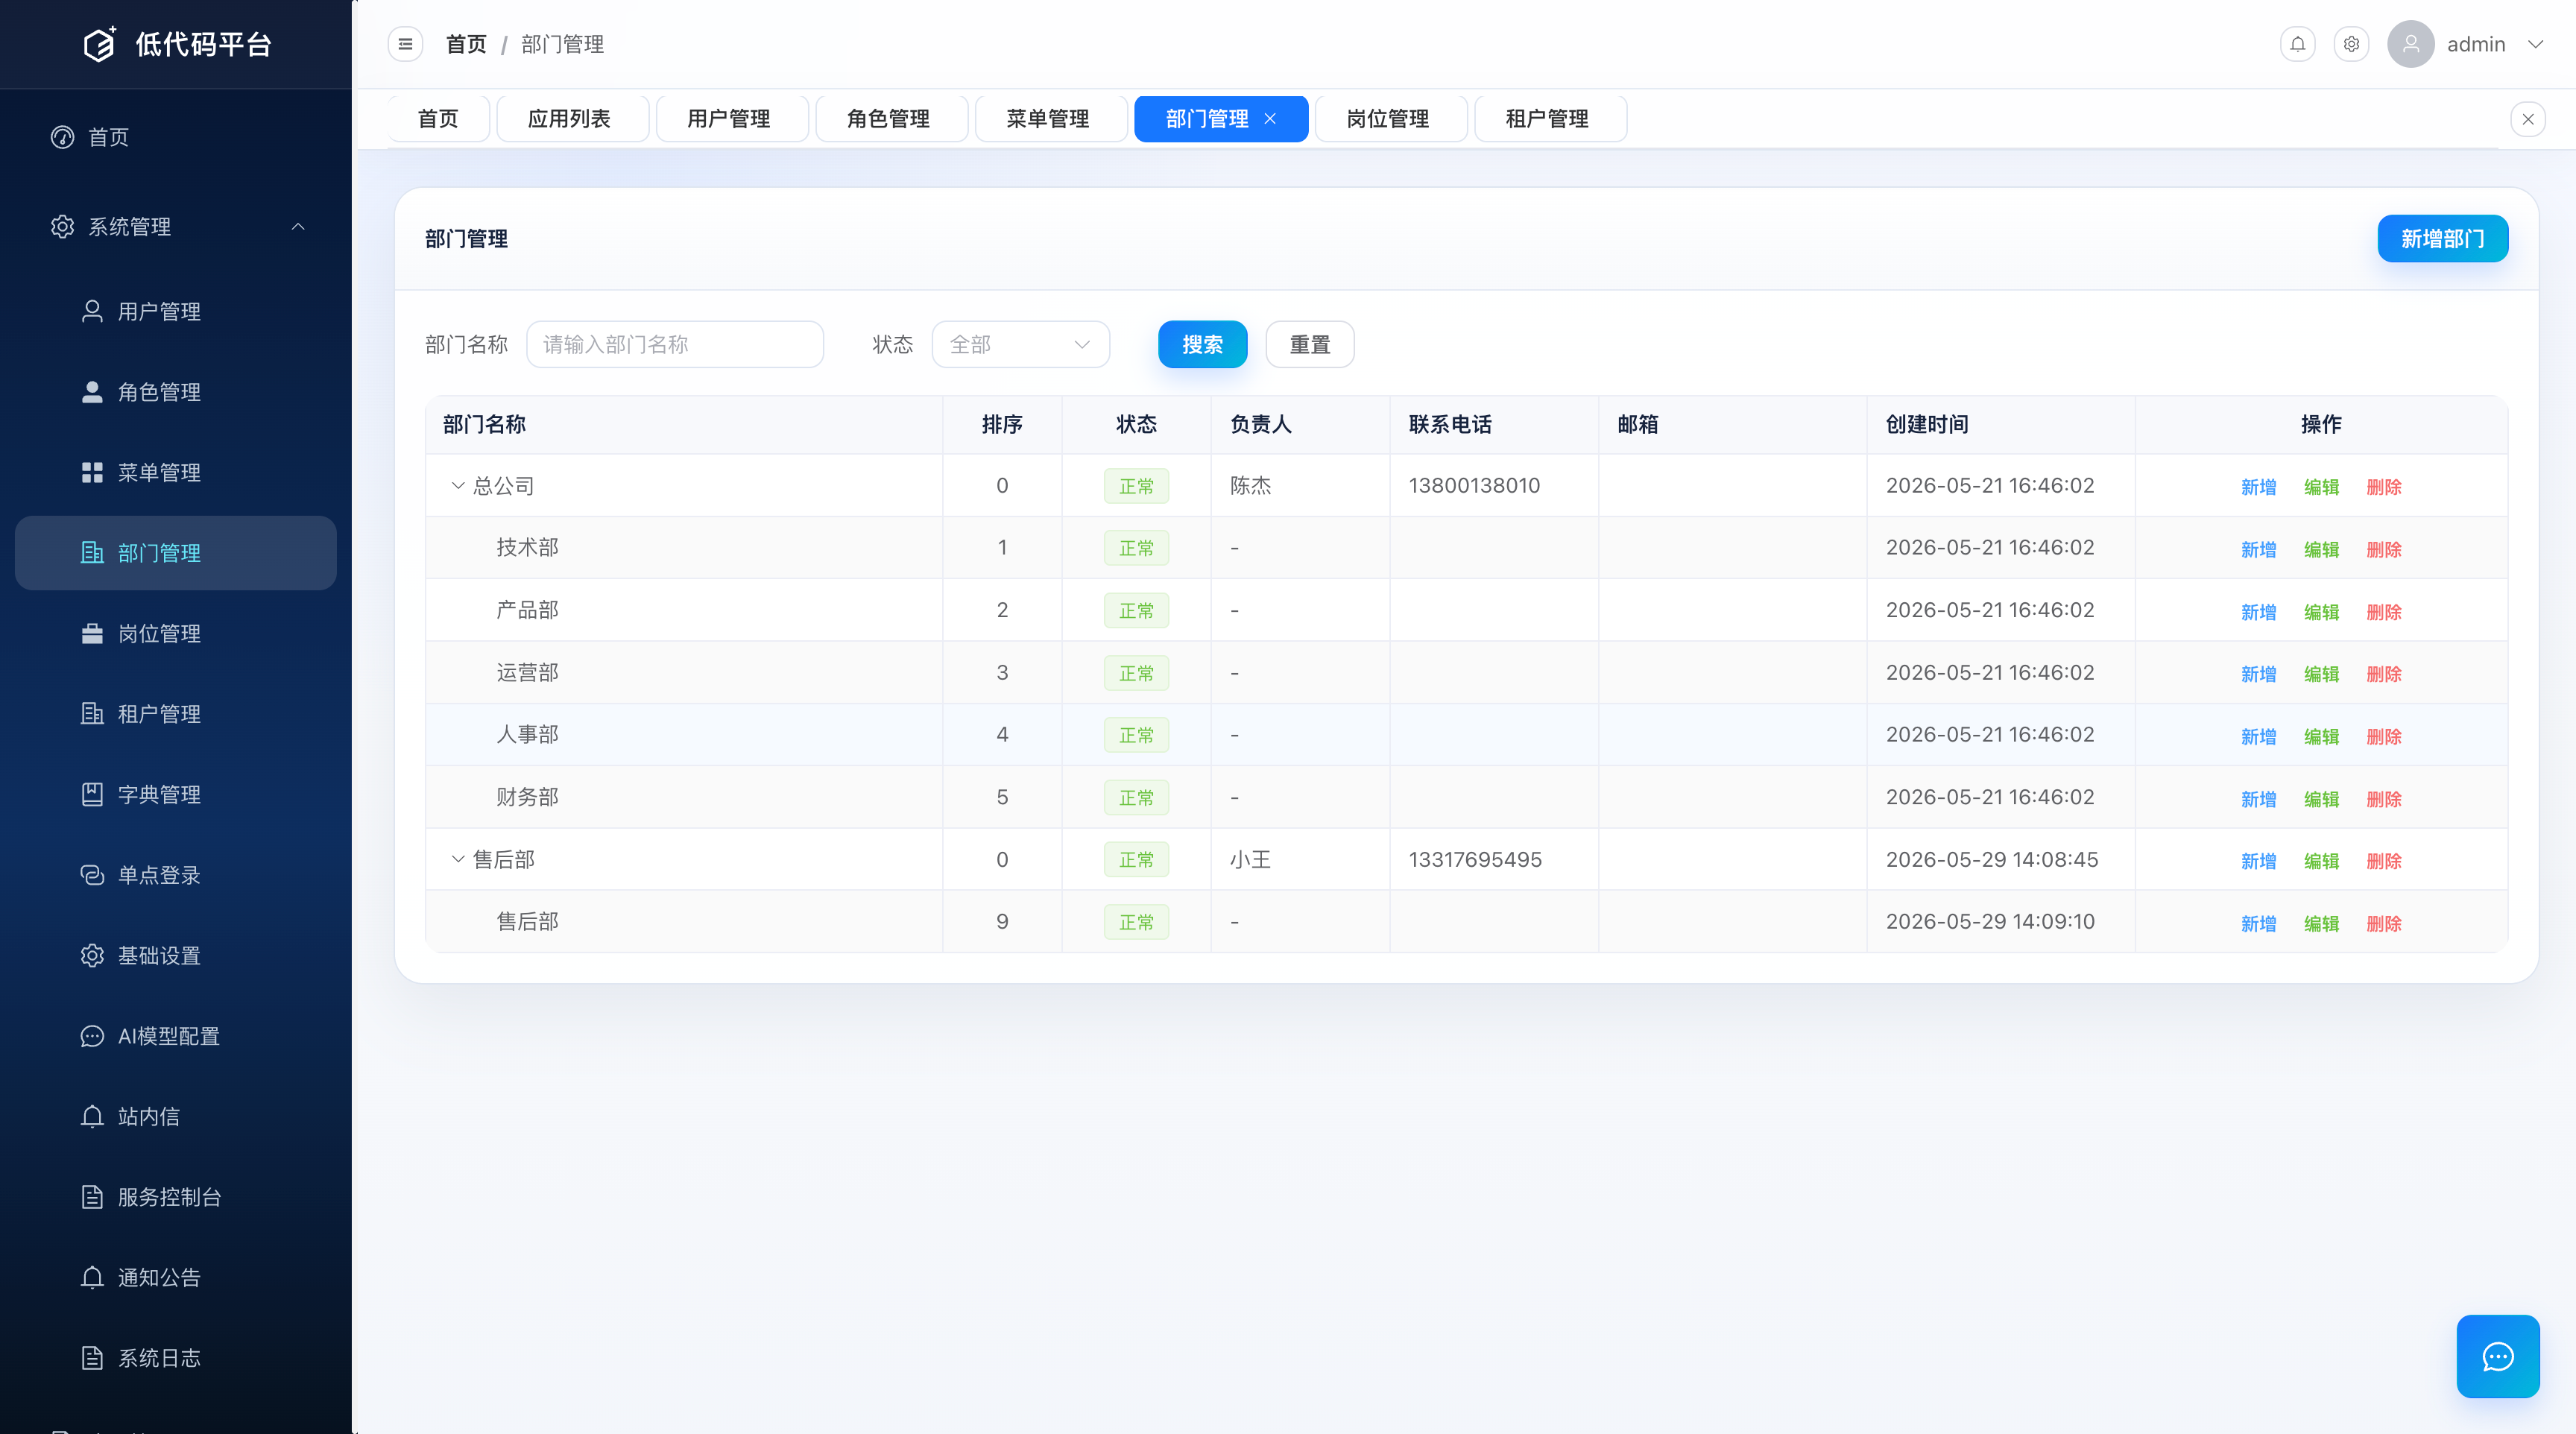Image resolution: width=2576 pixels, height=1434 pixels.
Task: Click phone number 13800138010
Action: (1474, 485)
